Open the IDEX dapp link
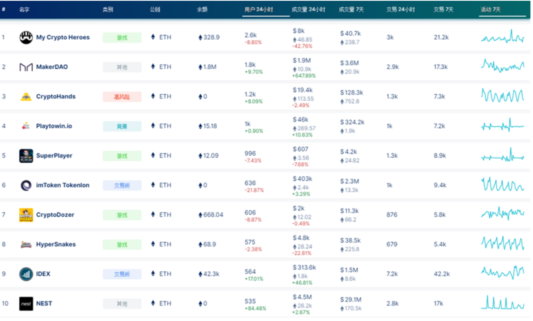Image resolution: width=533 pixels, height=321 pixels. pyautogui.click(x=43, y=274)
